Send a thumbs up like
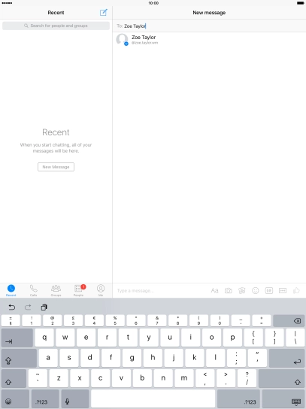The width and height of the screenshot is (306, 409). tap(296, 290)
